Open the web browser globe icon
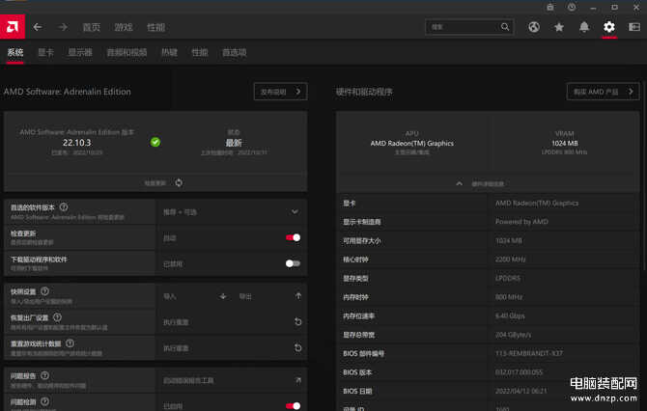Viewport: 647px width, 411px height. 534,27
